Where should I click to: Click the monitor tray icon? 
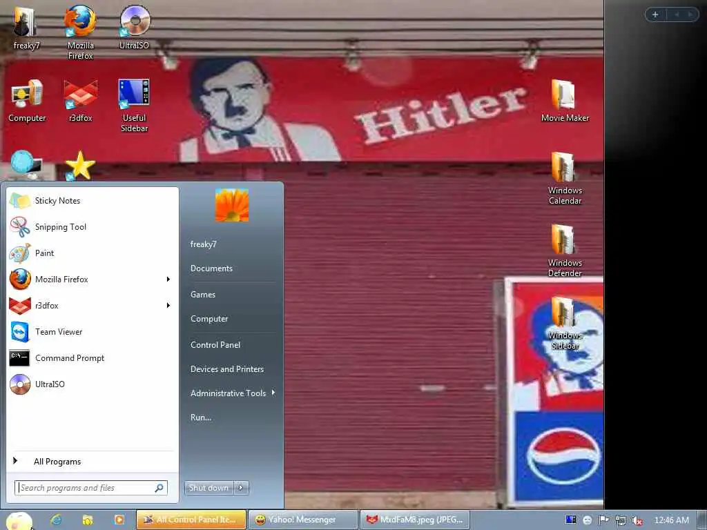[570, 520]
